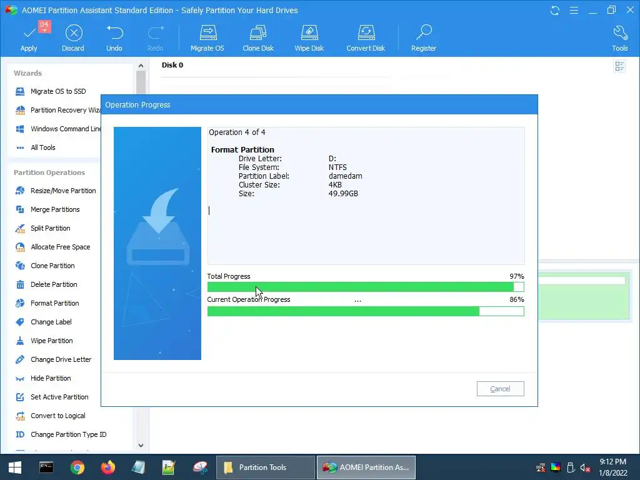Show All Tools in Wizards
Screen dimensions: 640x480
pyautogui.click(x=35, y=147)
